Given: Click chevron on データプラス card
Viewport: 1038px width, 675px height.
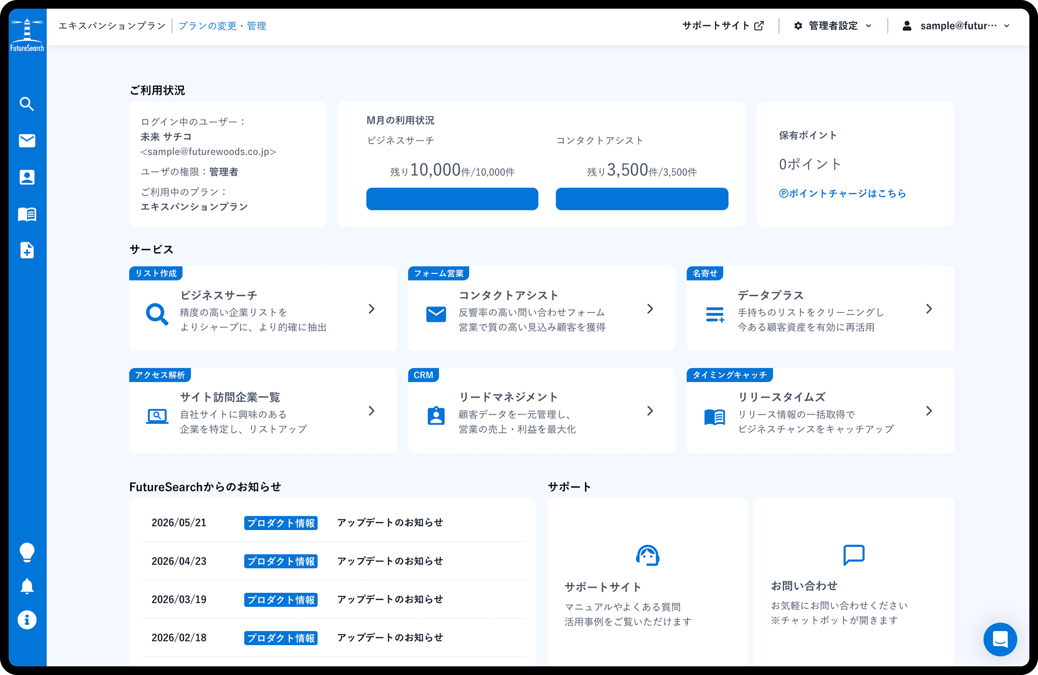Looking at the screenshot, I should pyautogui.click(x=929, y=309).
